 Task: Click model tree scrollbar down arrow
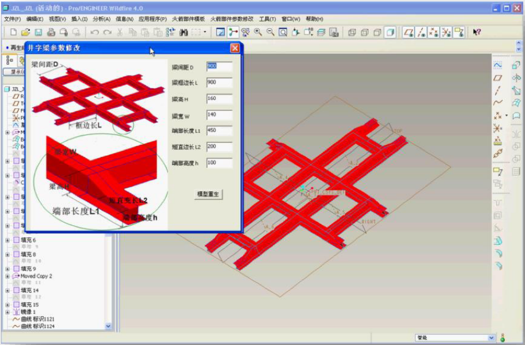tap(108, 326)
